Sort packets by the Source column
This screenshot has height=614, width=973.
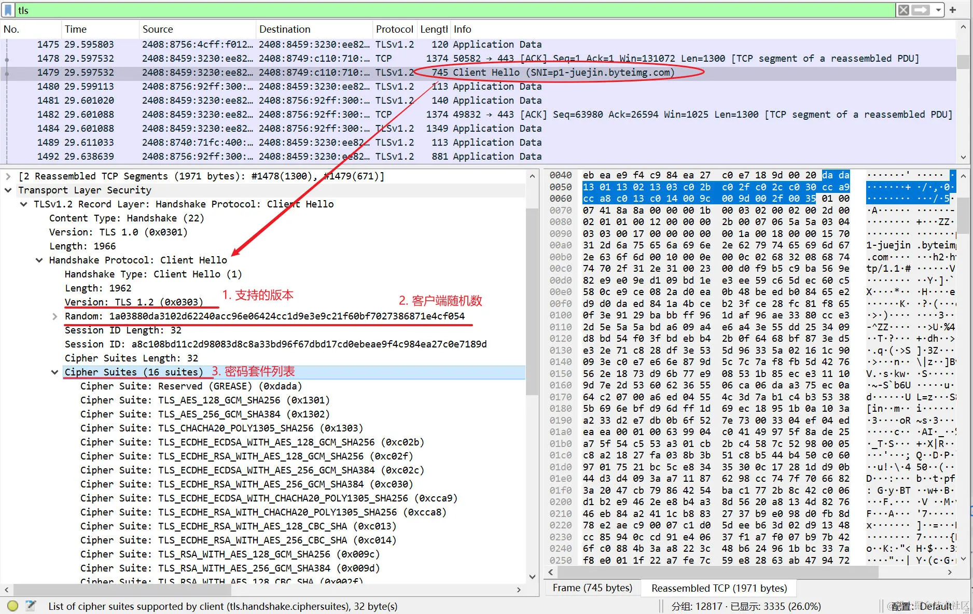pyautogui.click(x=198, y=29)
